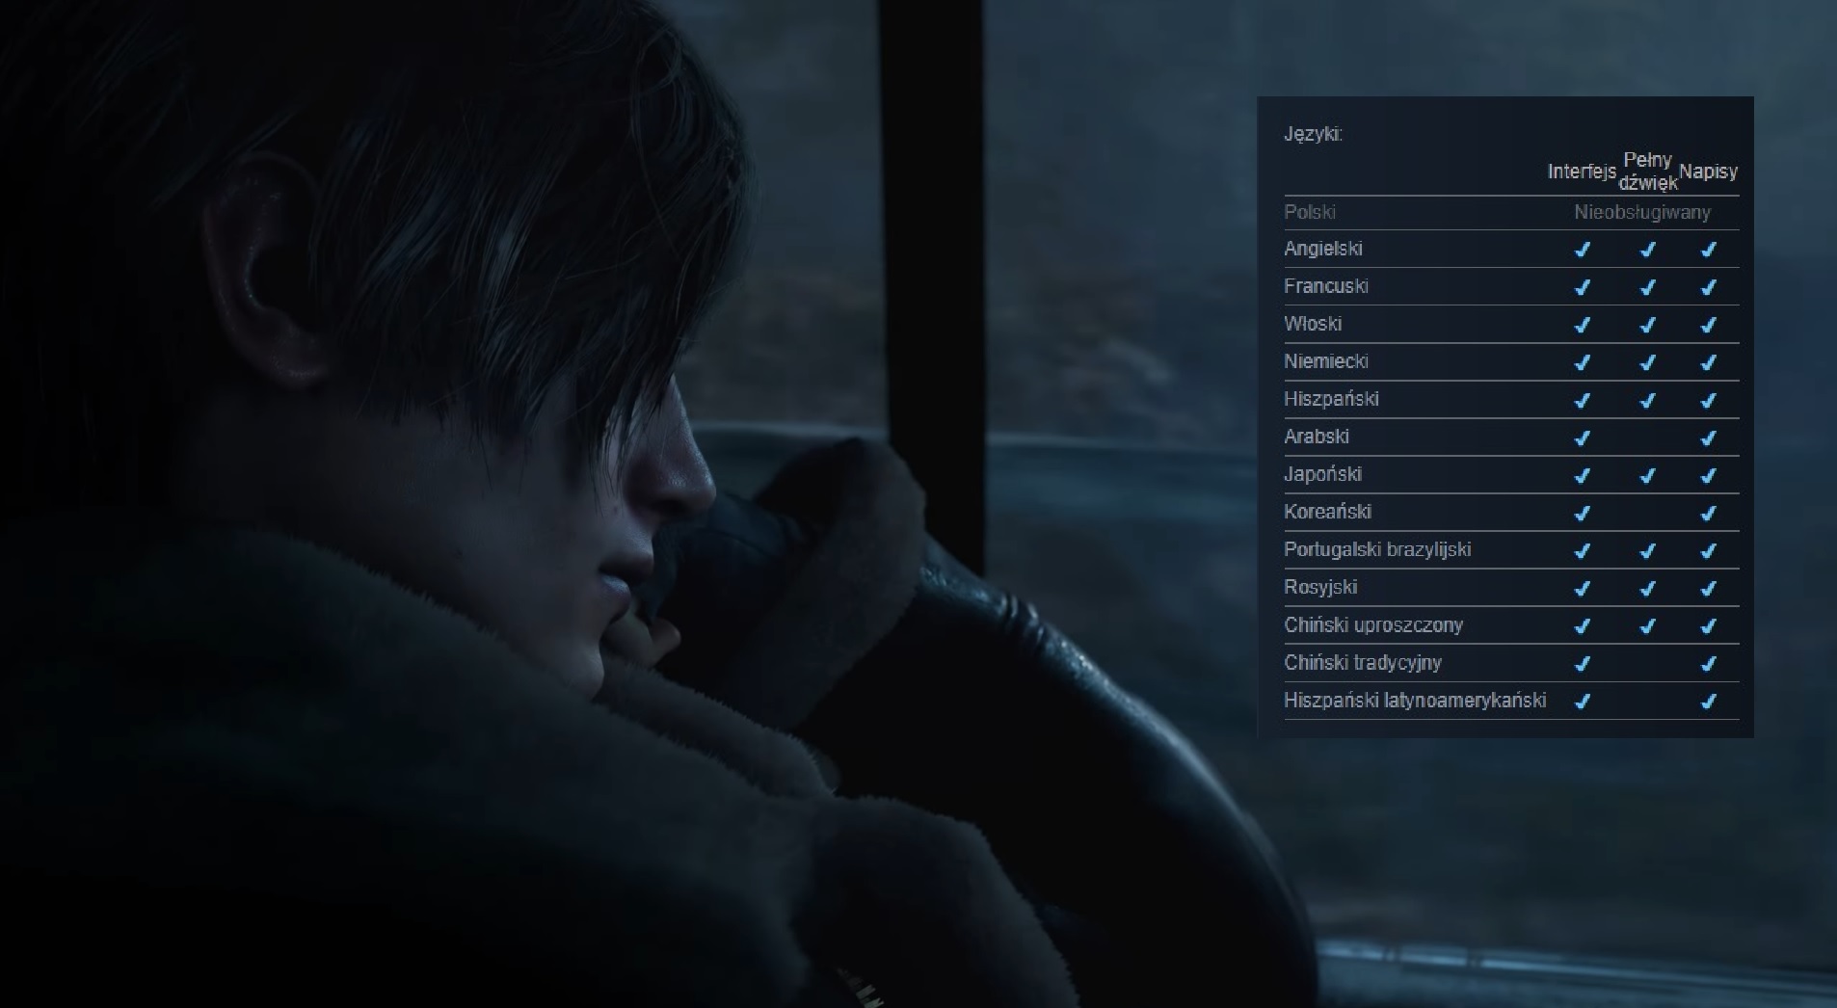Click the Francuski full audio checkmark

pos(1647,287)
